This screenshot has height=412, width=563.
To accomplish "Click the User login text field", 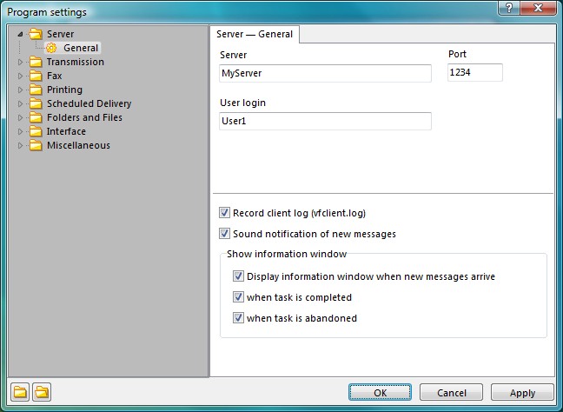I will pyautogui.click(x=325, y=121).
